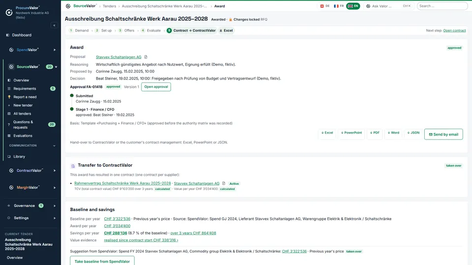Select step 5 Contract → ContractValor
Viewport: 472px width, 265px height.
click(x=191, y=30)
